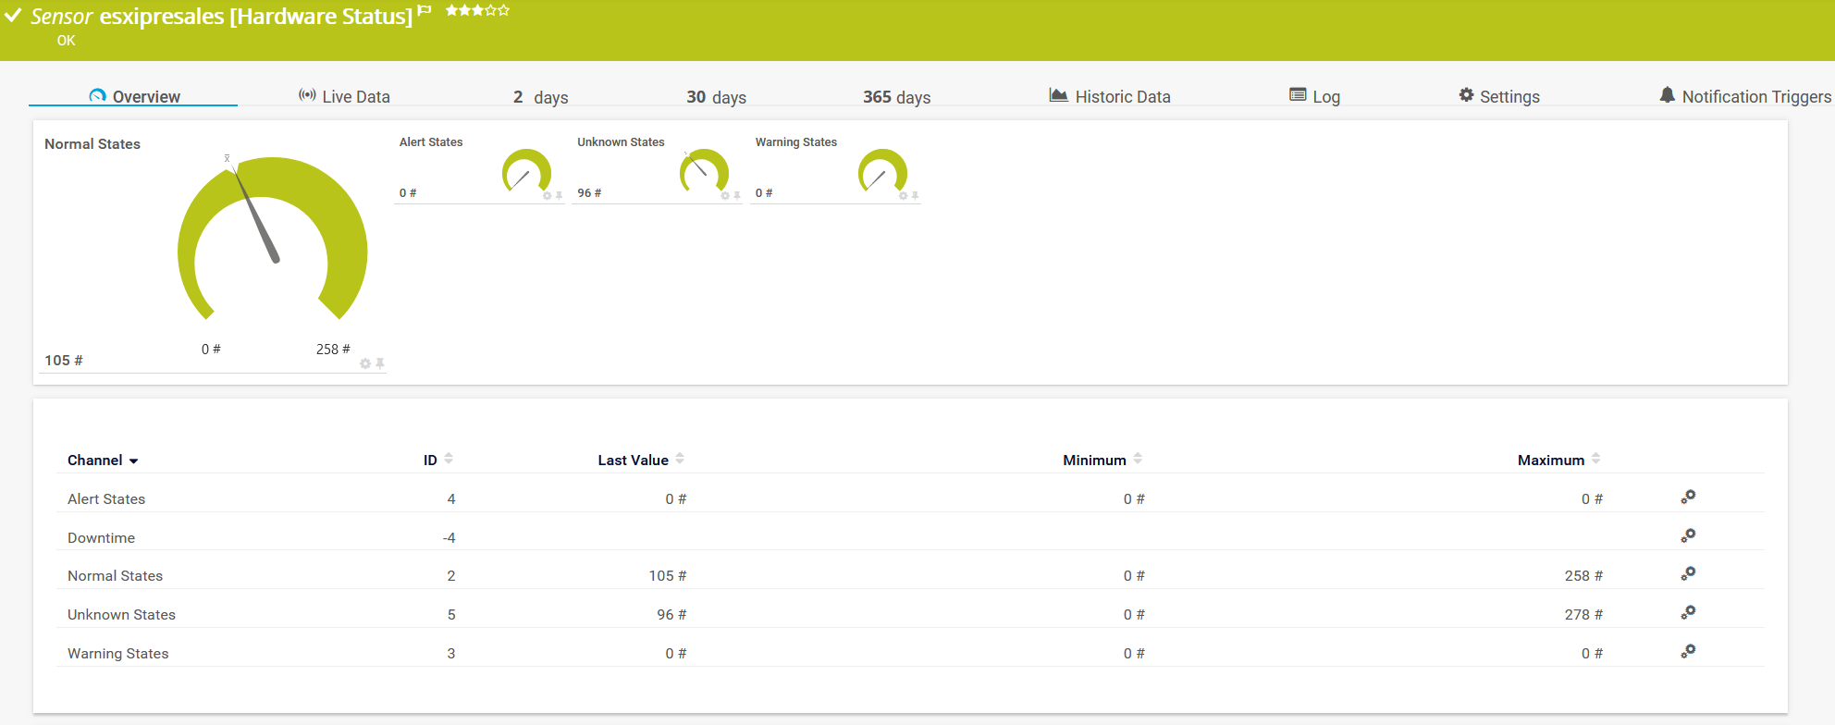Set priority with the fifth star
Viewport: 1835px width, 725px height.
point(504,10)
